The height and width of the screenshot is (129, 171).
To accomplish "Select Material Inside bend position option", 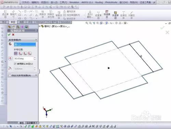I will pos(21,53).
